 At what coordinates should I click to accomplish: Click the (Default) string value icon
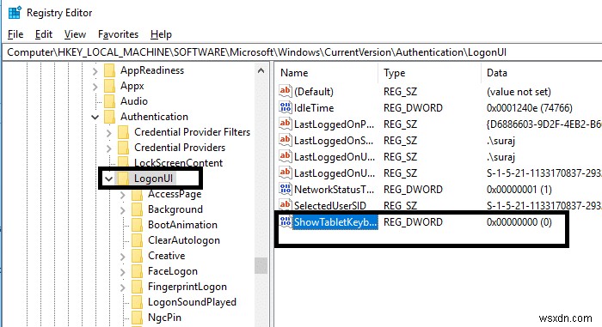click(x=286, y=91)
